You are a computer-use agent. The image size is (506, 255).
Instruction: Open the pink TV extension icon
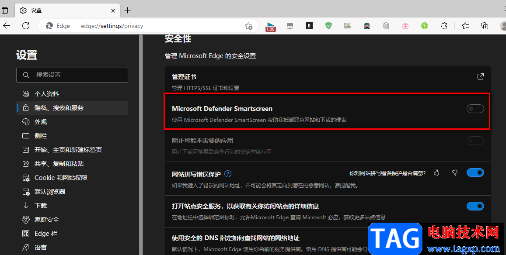pyautogui.click(x=405, y=26)
